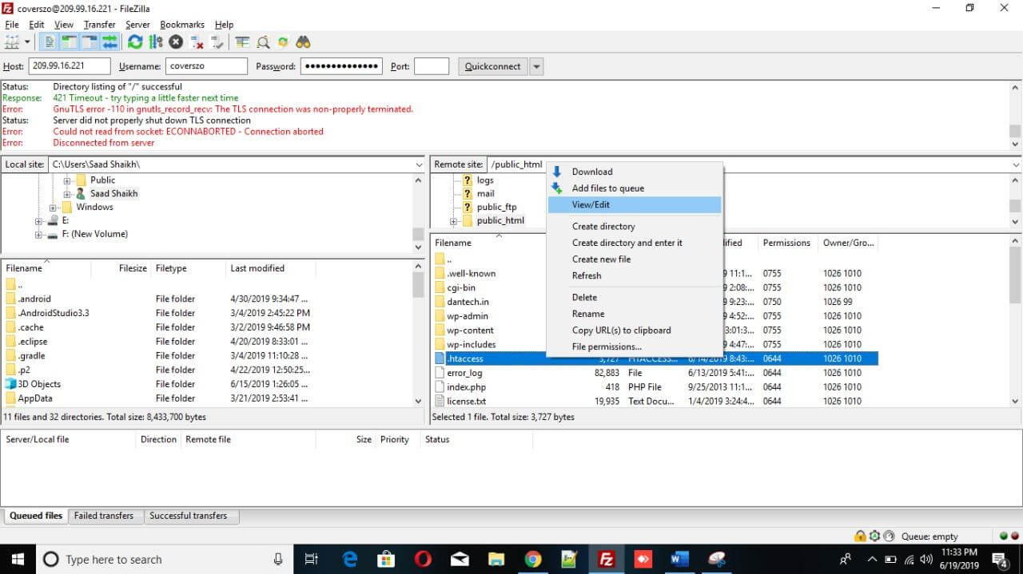Viewport: 1023px width, 574px height.
Task: Open the Server menu
Action: point(137,25)
